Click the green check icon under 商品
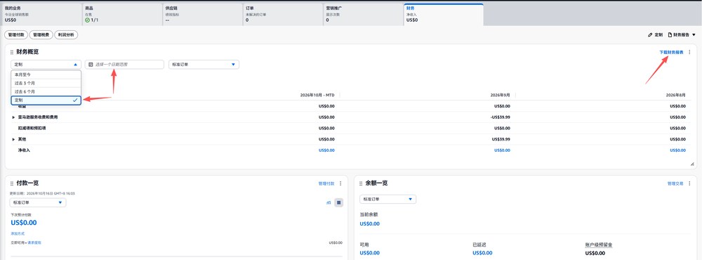The height and width of the screenshot is (260, 702). (87, 20)
